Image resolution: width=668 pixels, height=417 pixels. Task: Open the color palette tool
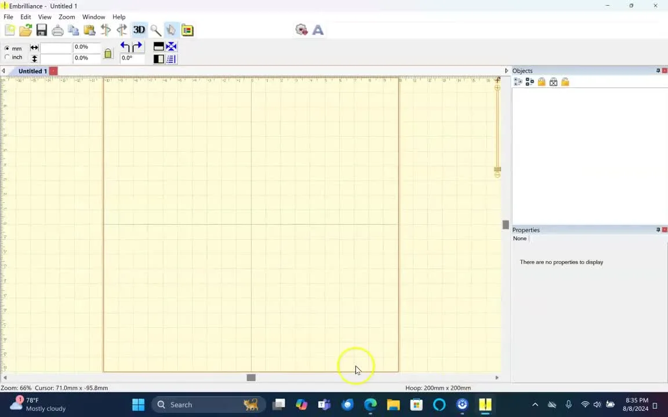coord(187,30)
